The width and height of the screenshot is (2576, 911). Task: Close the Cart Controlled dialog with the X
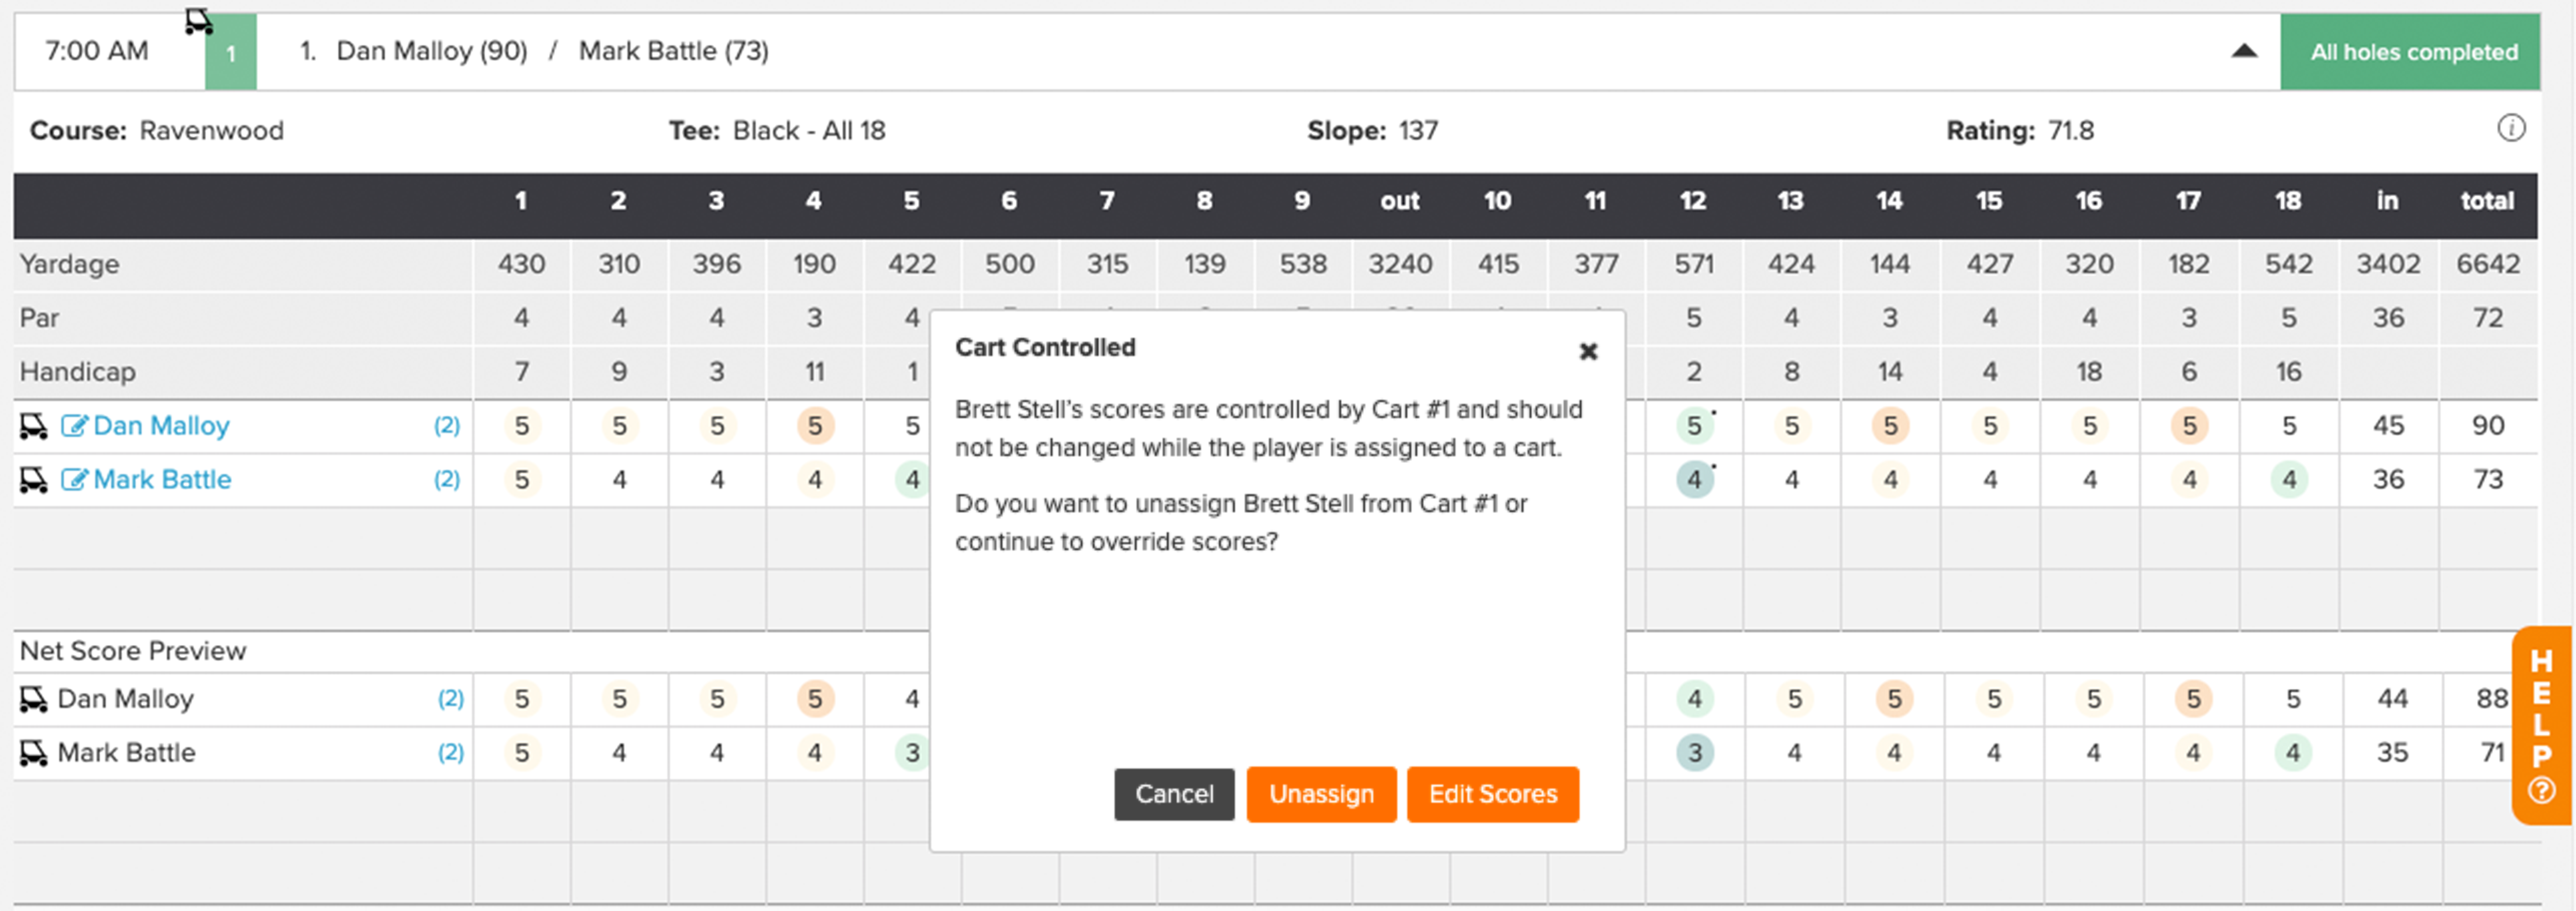click(x=1588, y=351)
